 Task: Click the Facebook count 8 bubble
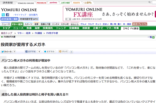coord(39,52)
